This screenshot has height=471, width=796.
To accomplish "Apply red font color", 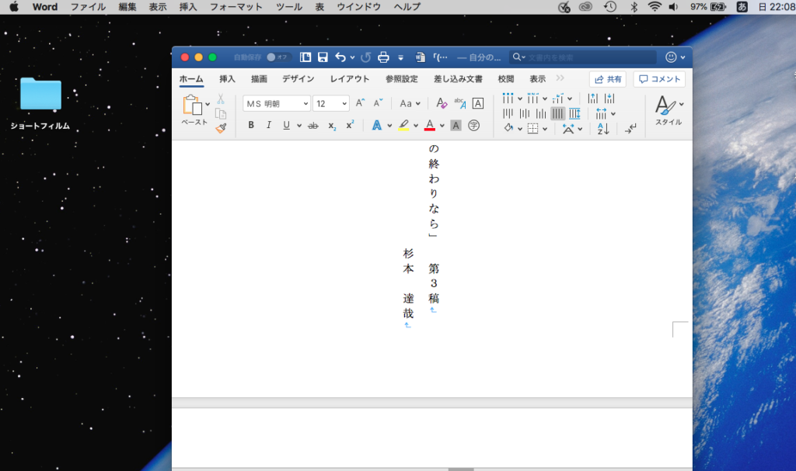I will coord(429,125).
